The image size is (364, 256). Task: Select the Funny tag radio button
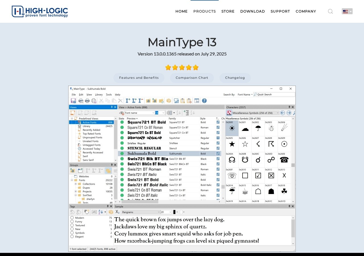click(72, 222)
